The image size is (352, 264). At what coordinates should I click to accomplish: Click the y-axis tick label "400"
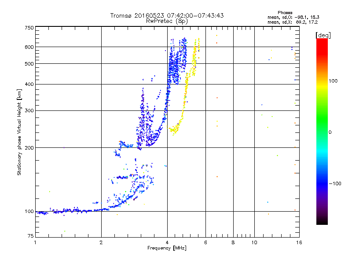point(29,84)
